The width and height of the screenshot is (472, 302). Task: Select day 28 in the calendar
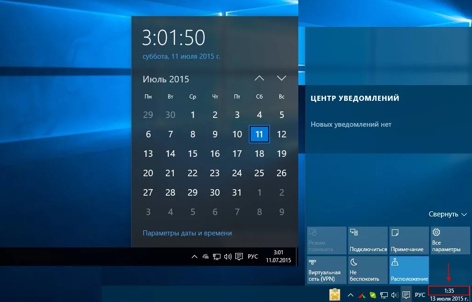pos(170,192)
